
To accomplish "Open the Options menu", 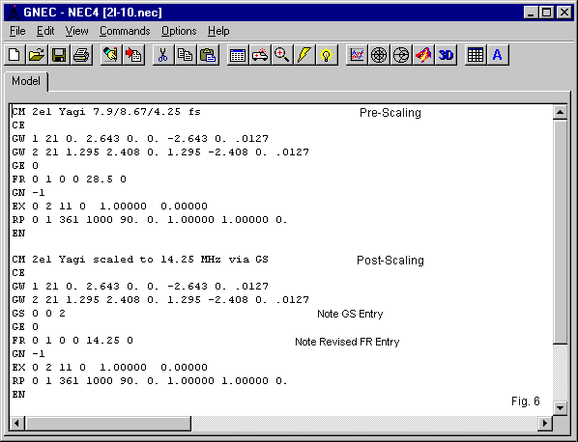I will pyautogui.click(x=179, y=31).
